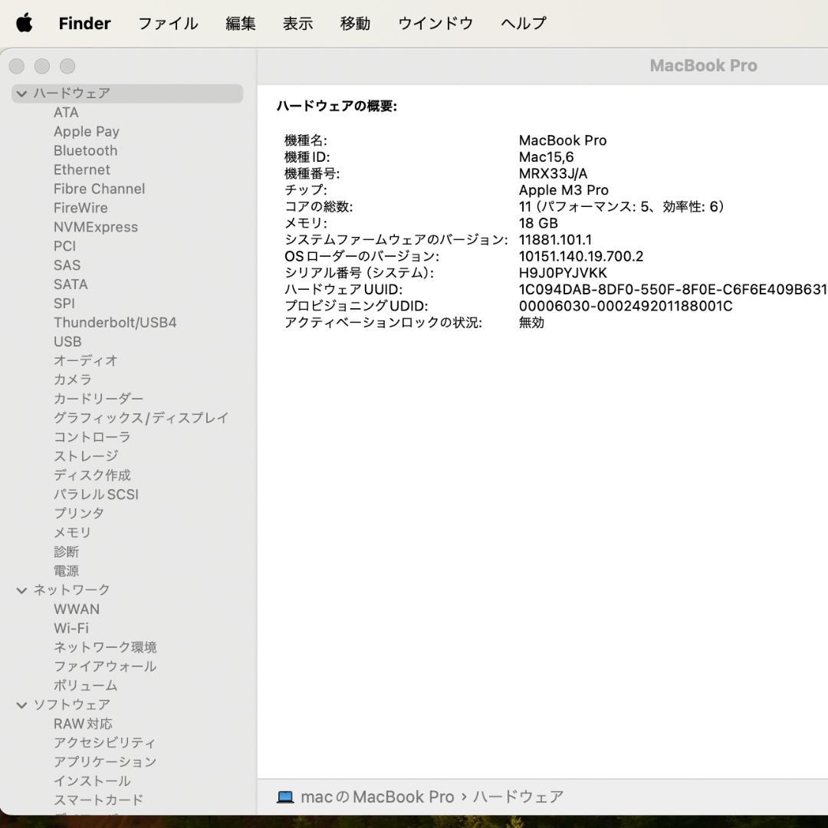This screenshot has width=828, height=828.
Task: Click mac の MacBook Pro in path bar
Action: click(377, 797)
